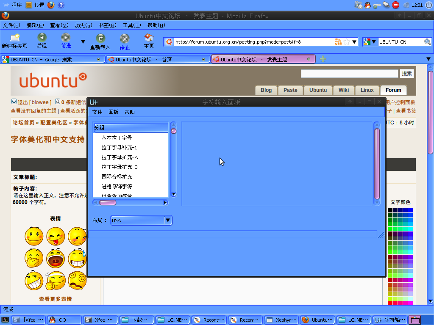Click the QQ penguin tray icon

[367, 5]
